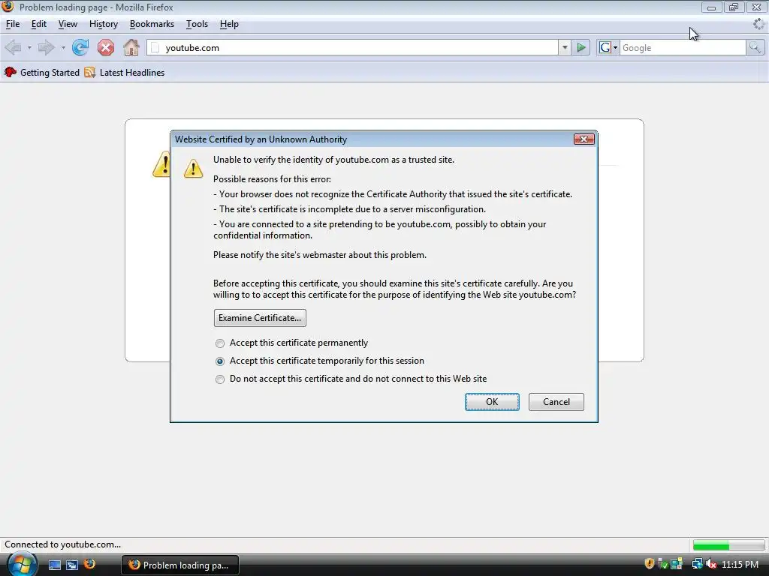Viewport: 769px width, 576px height.
Task: Open the History menu
Action: (104, 24)
